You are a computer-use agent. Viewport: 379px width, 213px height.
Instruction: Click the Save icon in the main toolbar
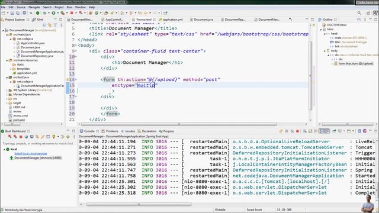12,13
